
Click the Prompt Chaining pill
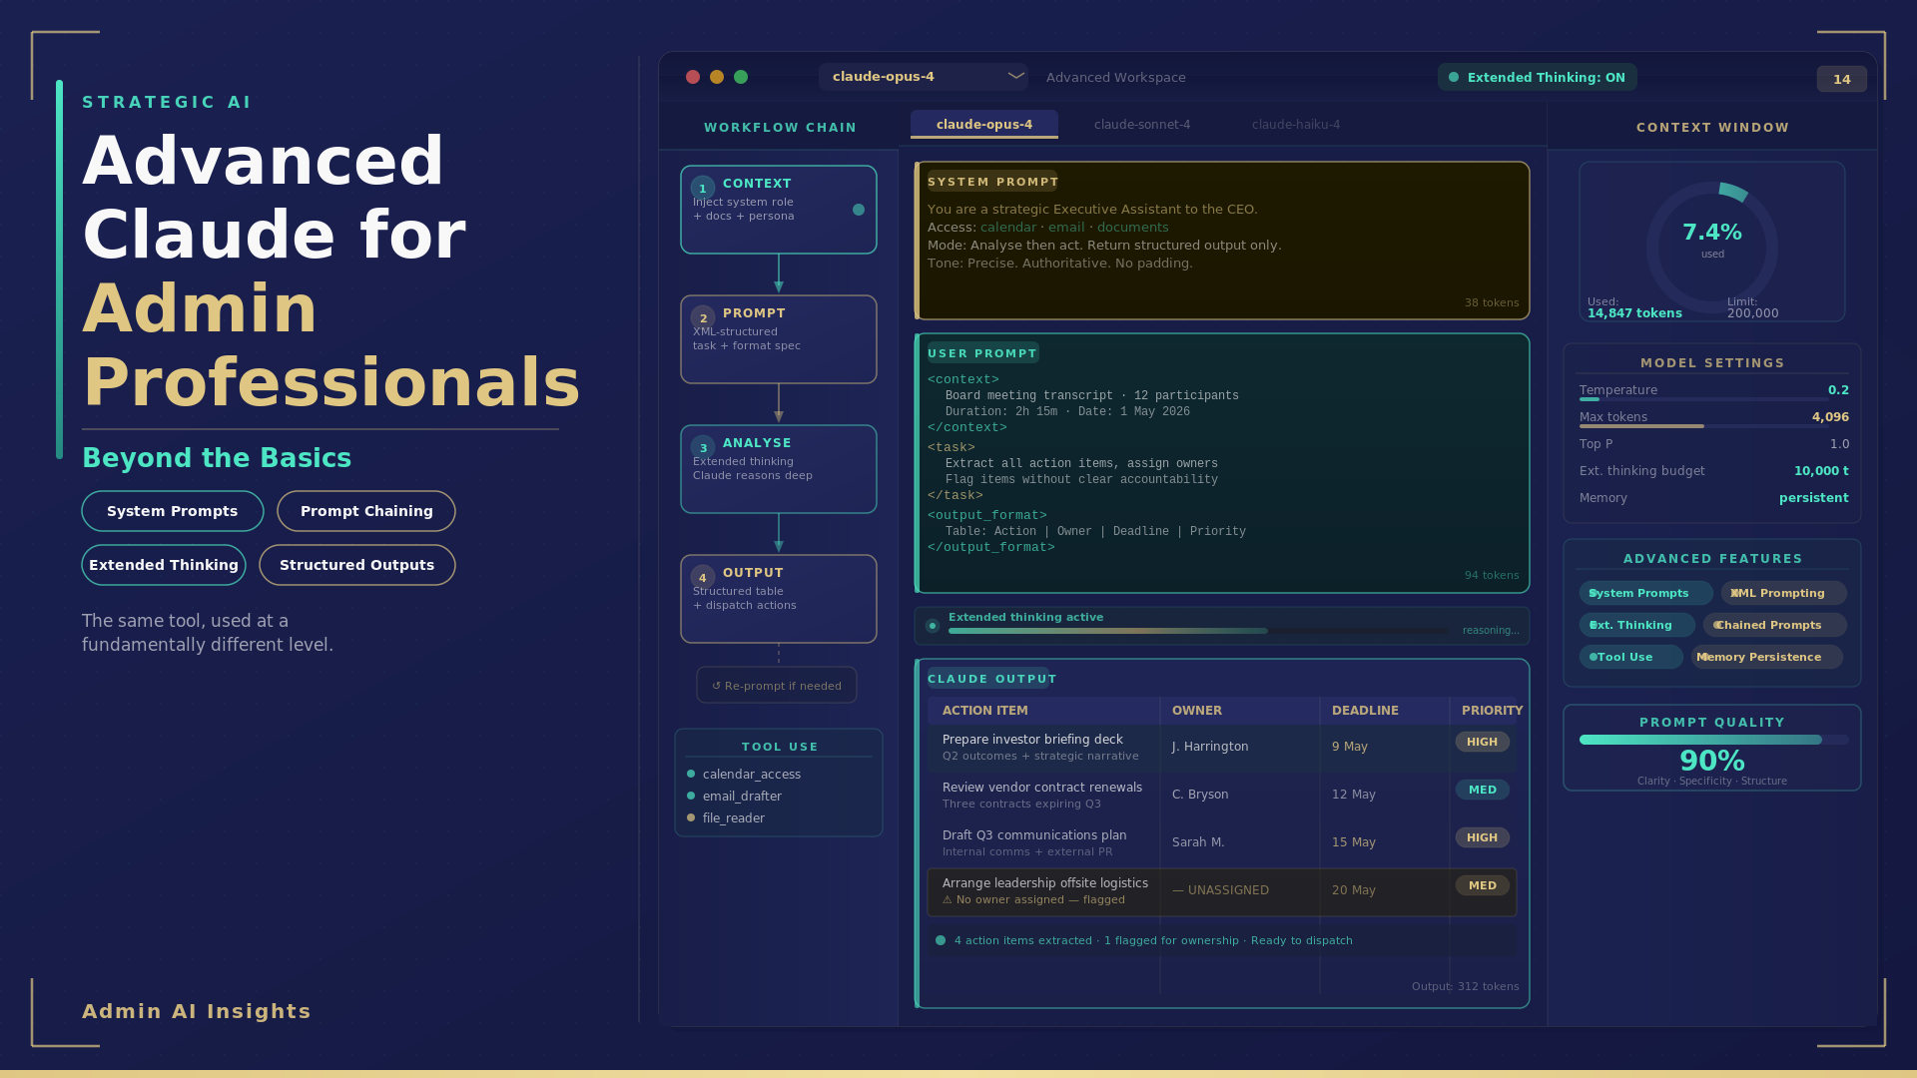point(366,511)
